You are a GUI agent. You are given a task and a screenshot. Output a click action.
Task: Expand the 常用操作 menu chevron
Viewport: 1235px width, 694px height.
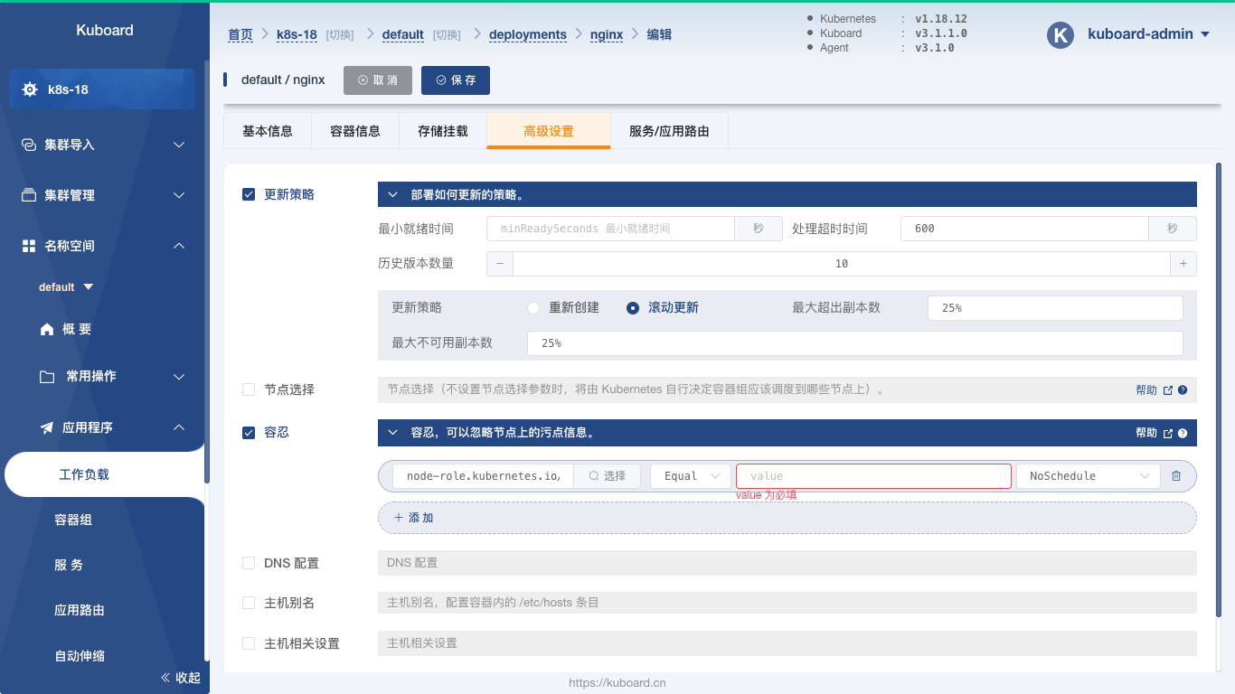tap(179, 377)
